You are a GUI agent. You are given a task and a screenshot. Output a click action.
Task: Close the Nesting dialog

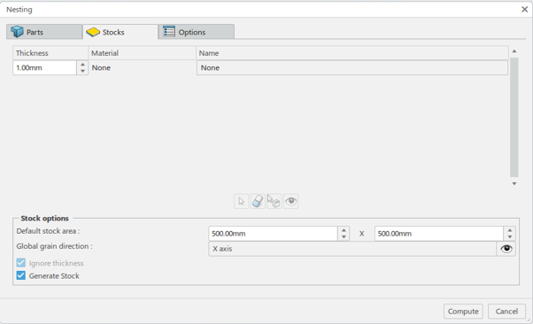(524, 10)
